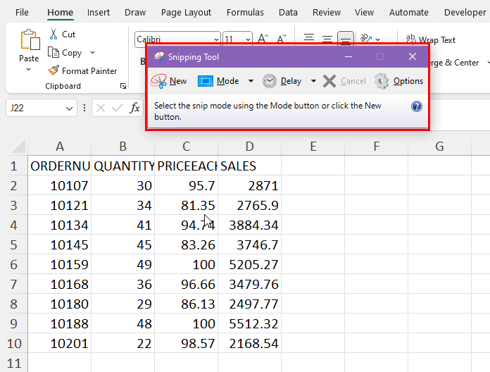Select cell with QUANTITY header
Image resolution: width=490 pixels, height=372 pixels.
pos(122,166)
